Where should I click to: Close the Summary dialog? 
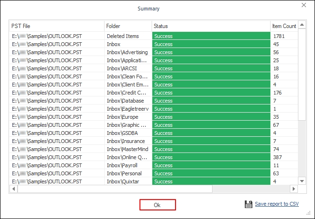[304, 5]
